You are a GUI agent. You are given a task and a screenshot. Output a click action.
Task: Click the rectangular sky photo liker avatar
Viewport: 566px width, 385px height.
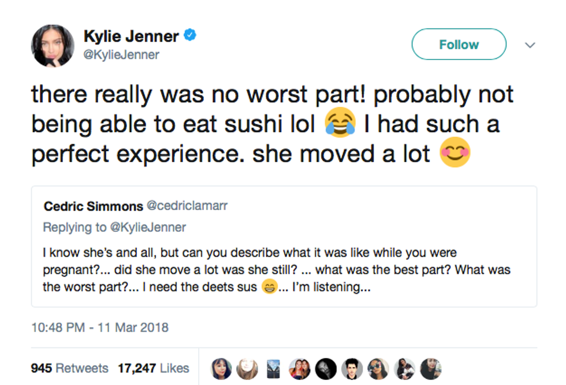274,368
